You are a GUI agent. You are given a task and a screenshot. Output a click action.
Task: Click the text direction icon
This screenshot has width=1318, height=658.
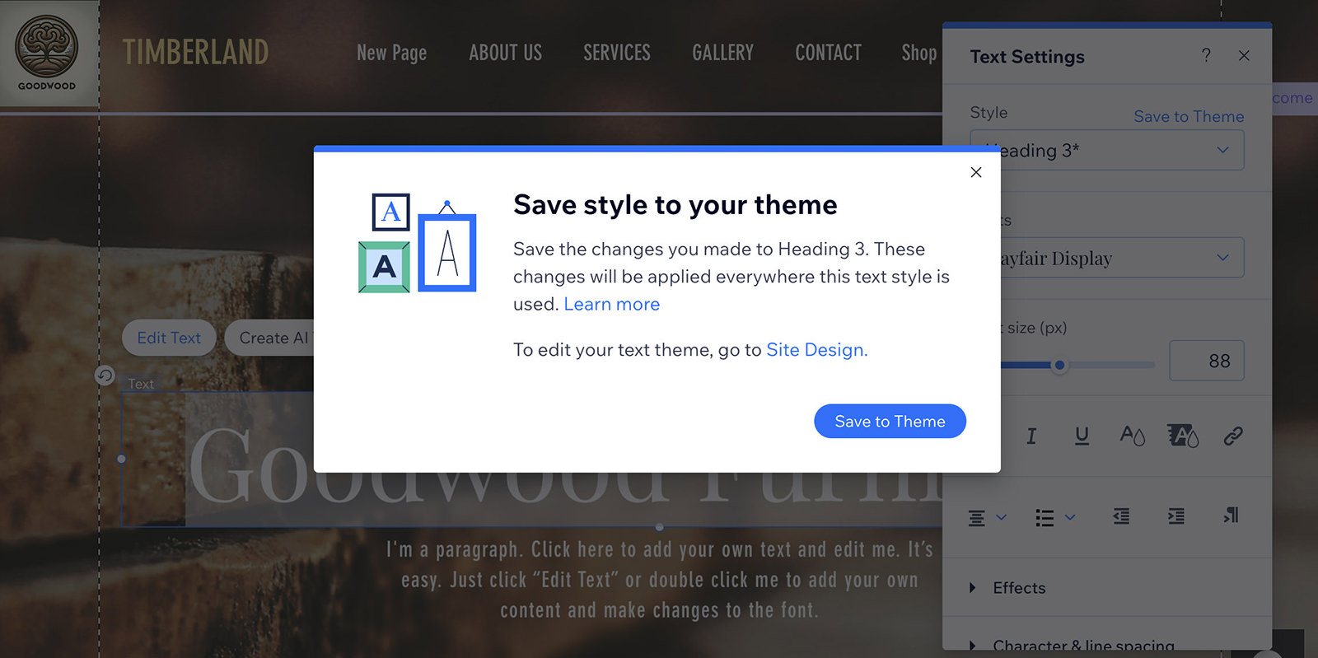coord(1232,516)
